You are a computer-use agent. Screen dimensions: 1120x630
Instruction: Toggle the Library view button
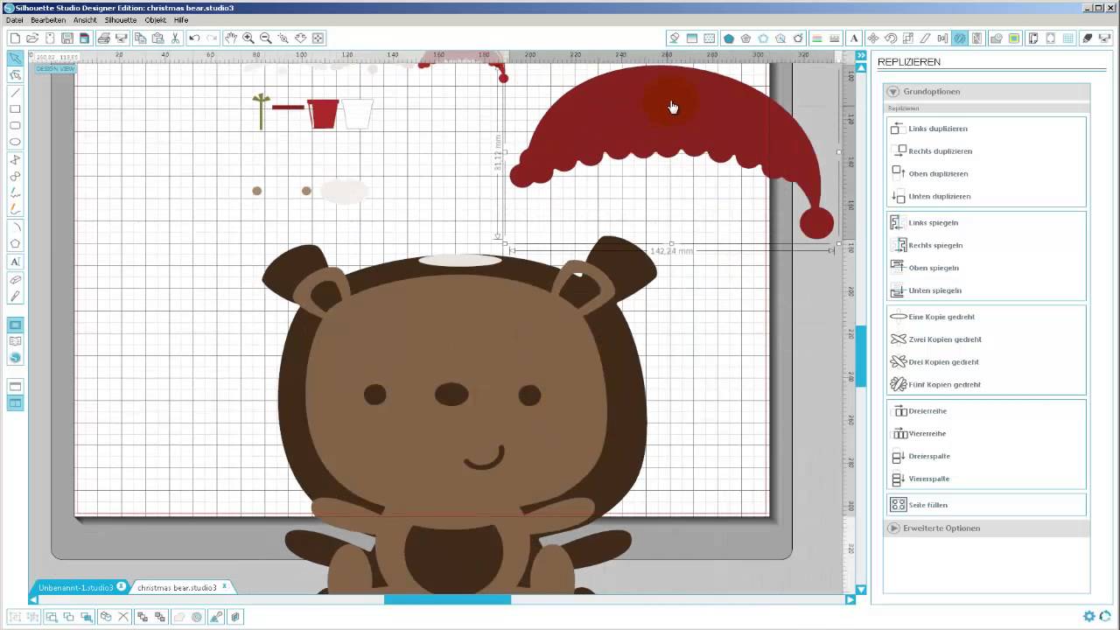click(x=15, y=341)
